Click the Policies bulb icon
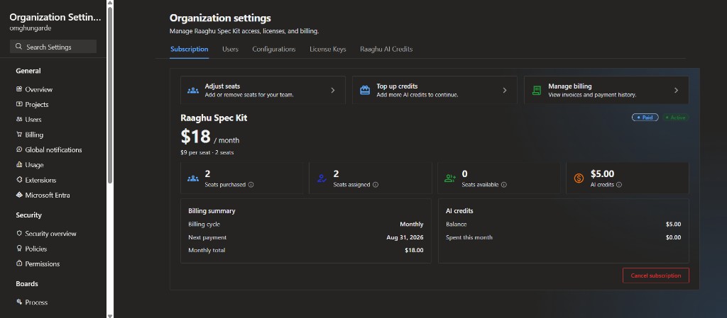The image size is (727, 318). click(19, 249)
